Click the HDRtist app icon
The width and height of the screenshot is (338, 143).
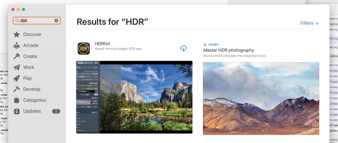(x=84, y=49)
